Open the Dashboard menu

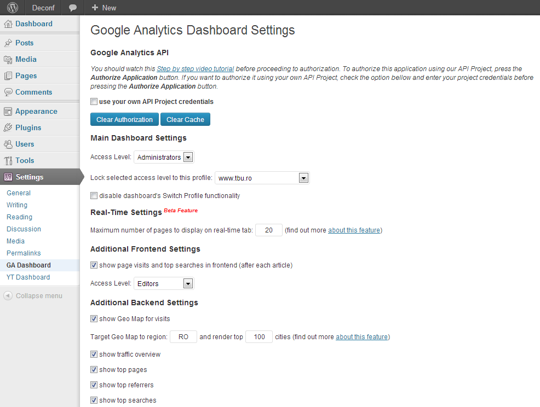pos(34,24)
